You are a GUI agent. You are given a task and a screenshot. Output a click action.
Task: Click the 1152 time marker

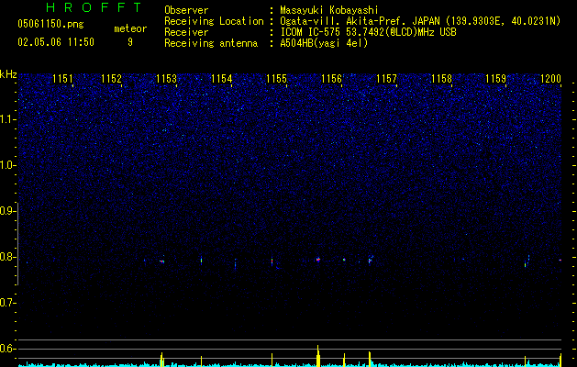pos(111,79)
